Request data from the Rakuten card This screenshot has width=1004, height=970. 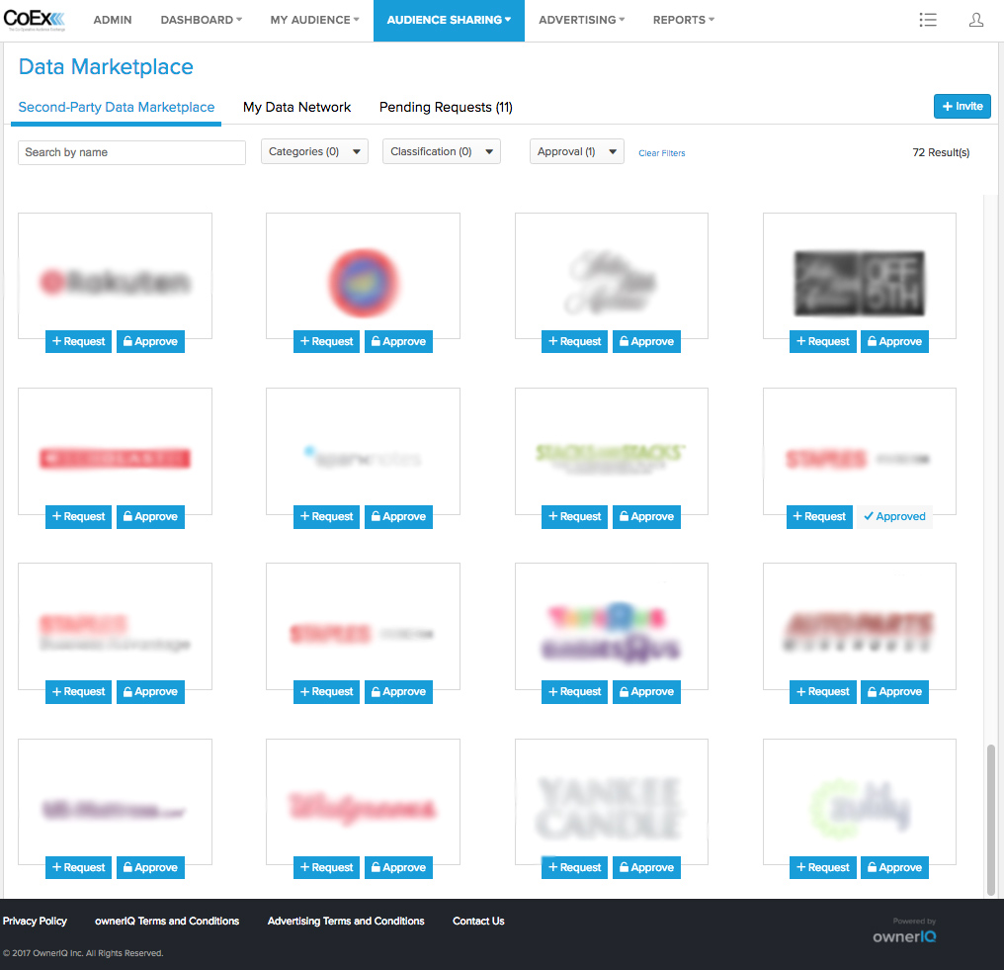pos(78,341)
